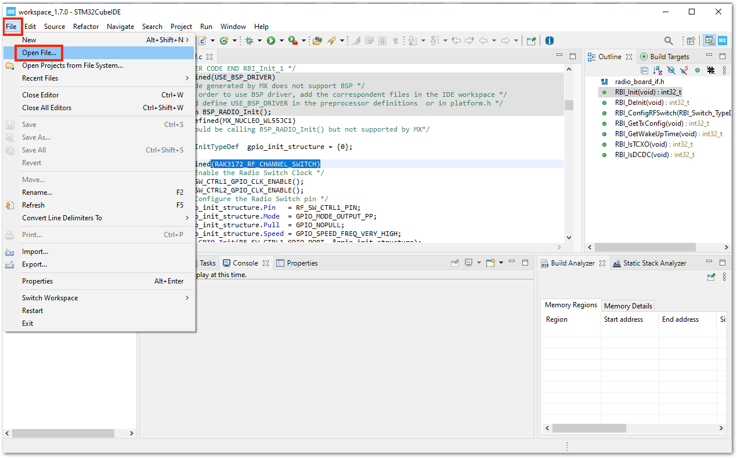Click the export icon in Build Analyzer view
Image resolution: width=737 pixels, height=458 pixels.
tap(711, 277)
